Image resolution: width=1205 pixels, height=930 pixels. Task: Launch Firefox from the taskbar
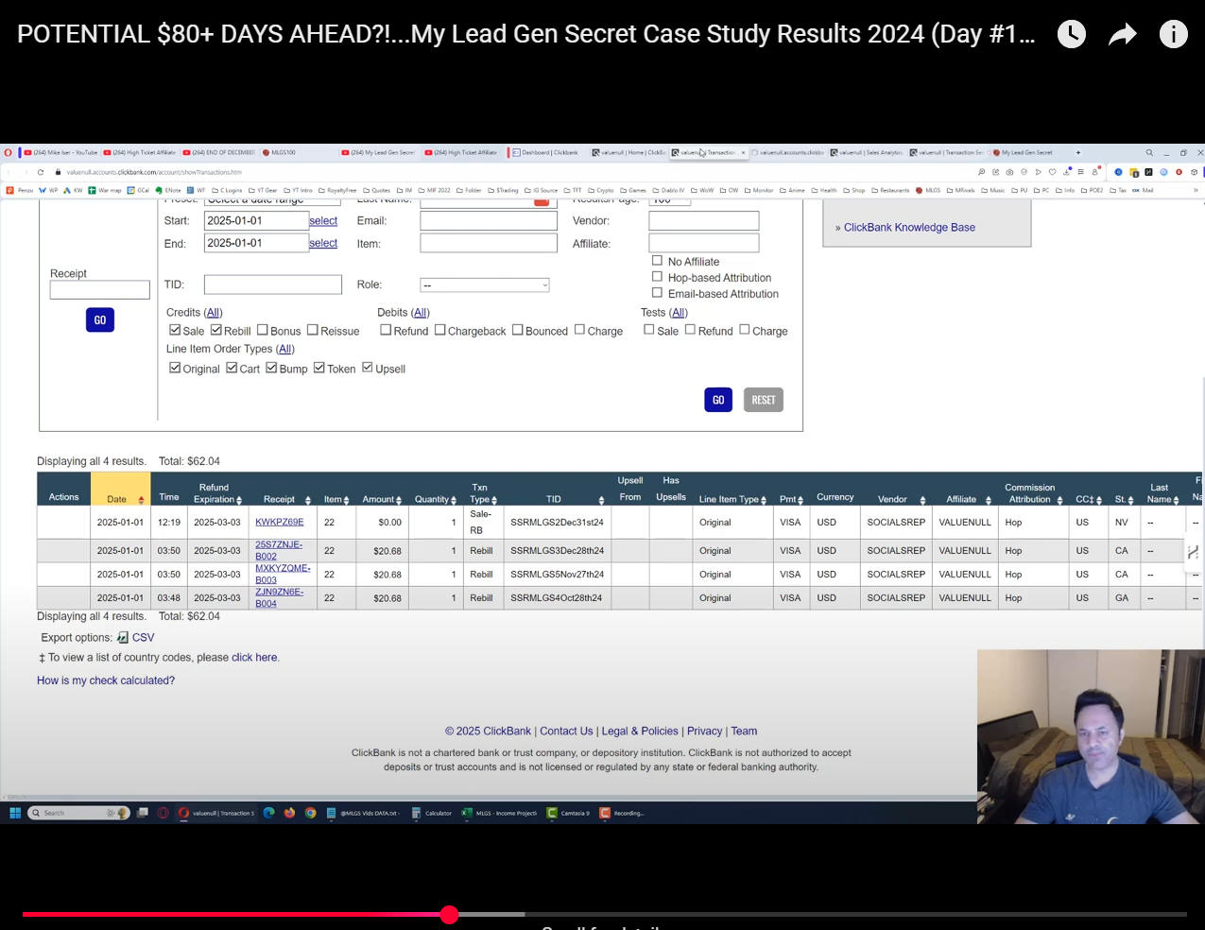pos(289,813)
